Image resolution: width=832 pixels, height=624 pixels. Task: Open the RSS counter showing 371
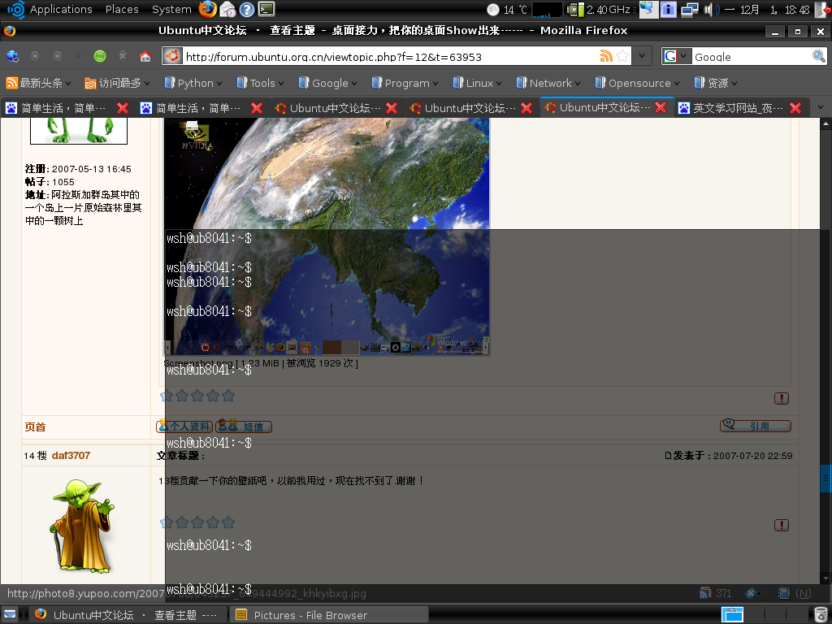pyautogui.click(x=715, y=593)
